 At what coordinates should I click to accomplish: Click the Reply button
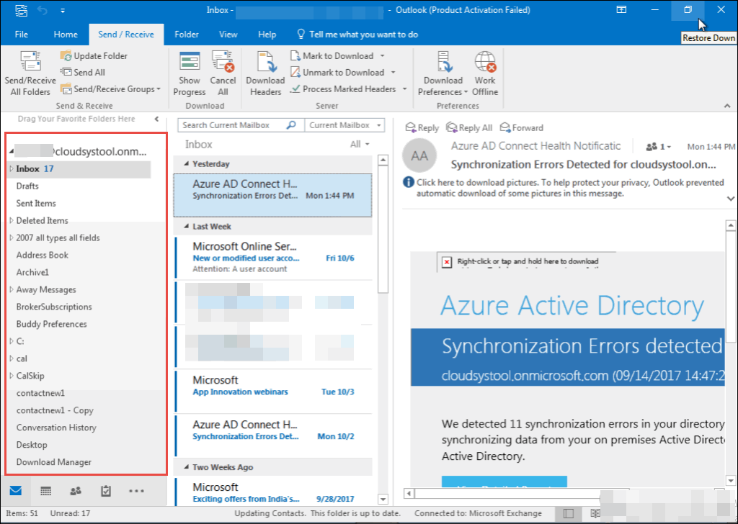coord(422,128)
